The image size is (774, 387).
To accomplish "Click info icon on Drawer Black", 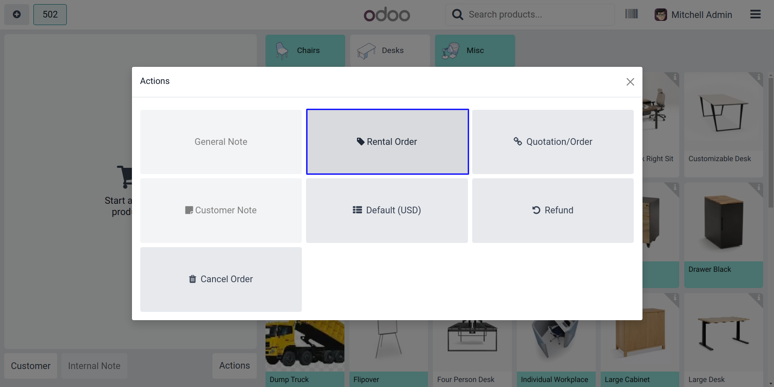I will (x=759, y=188).
